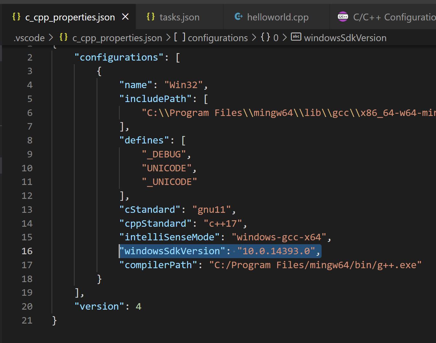The image size is (436, 343).
Task: Open the C/C++ Configurations tab
Action: click(x=383, y=17)
